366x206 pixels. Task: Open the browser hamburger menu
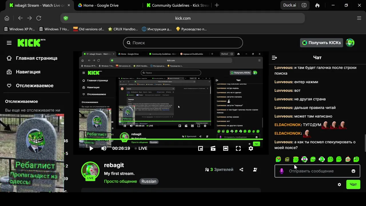click(x=359, y=18)
